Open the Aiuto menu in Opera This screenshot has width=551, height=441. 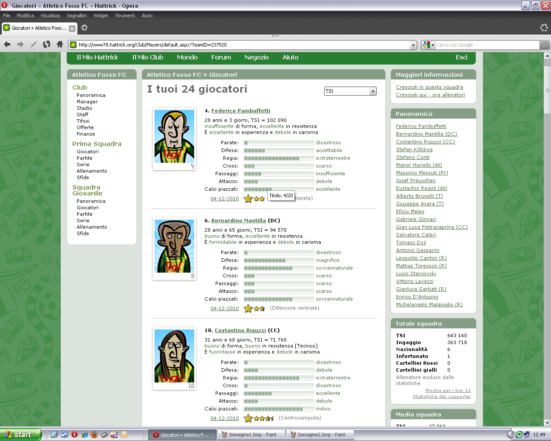[147, 16]
